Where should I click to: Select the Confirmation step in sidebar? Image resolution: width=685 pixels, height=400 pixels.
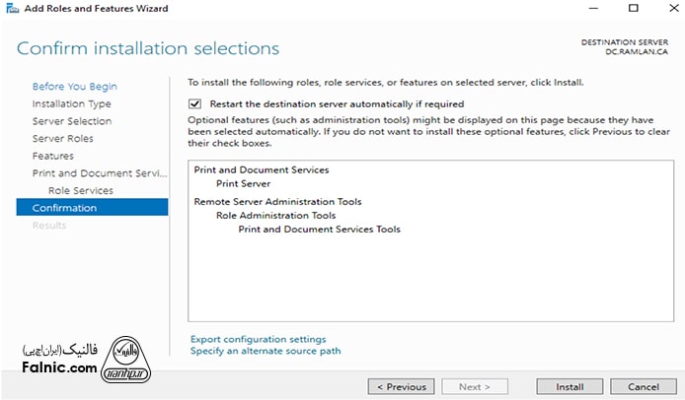pyautogui.click(x=64, y=208)
